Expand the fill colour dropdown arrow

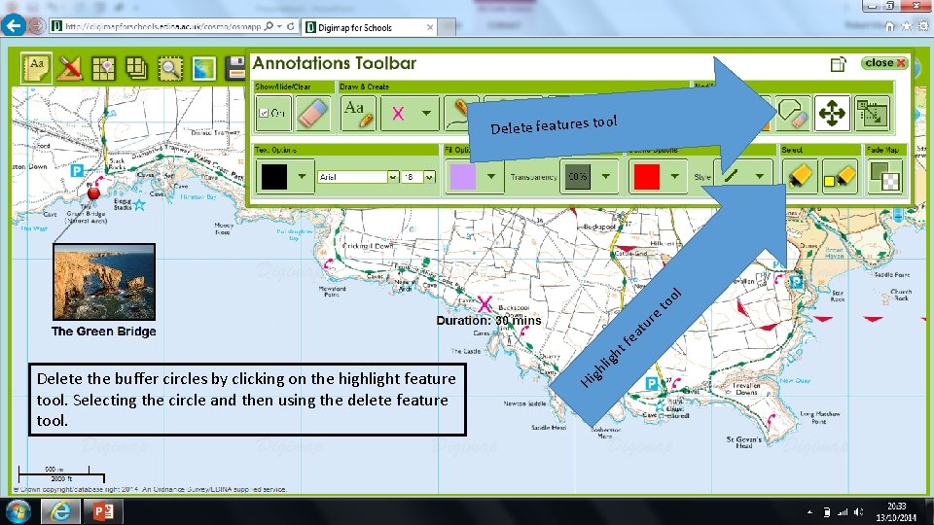491,176
